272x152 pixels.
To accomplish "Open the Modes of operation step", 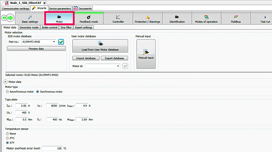I will [x=207, y=18].
